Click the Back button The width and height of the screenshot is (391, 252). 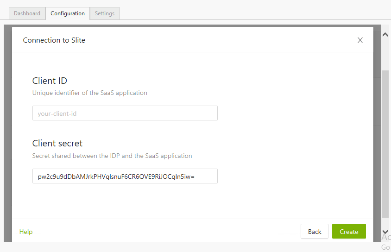(315, 231)
